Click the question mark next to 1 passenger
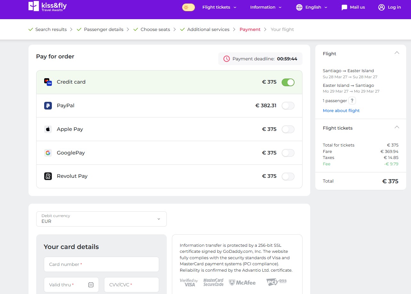 pyautogui.click(x=352, y=101)
